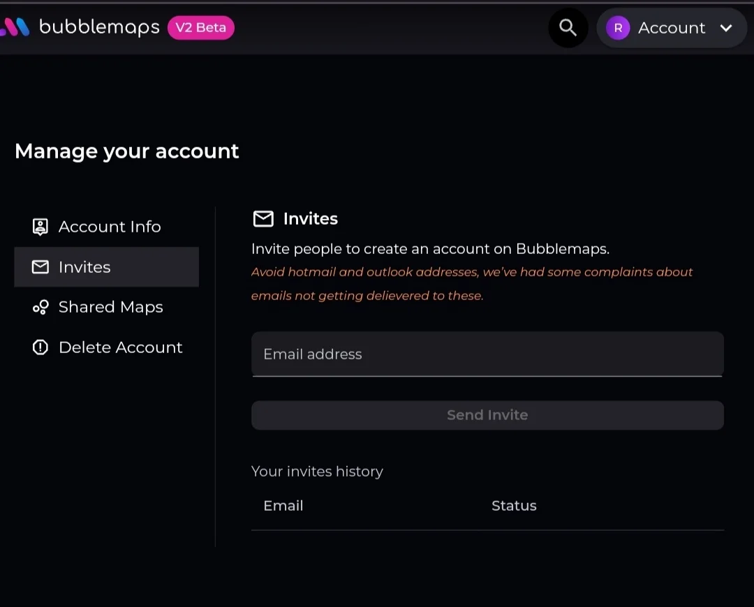Open Delete Account section
The height and width of the screenshot is (607, 754).
pos(106,347)
